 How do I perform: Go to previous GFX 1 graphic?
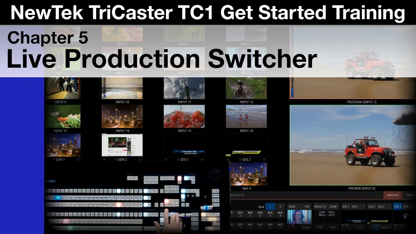coord(166,160)
